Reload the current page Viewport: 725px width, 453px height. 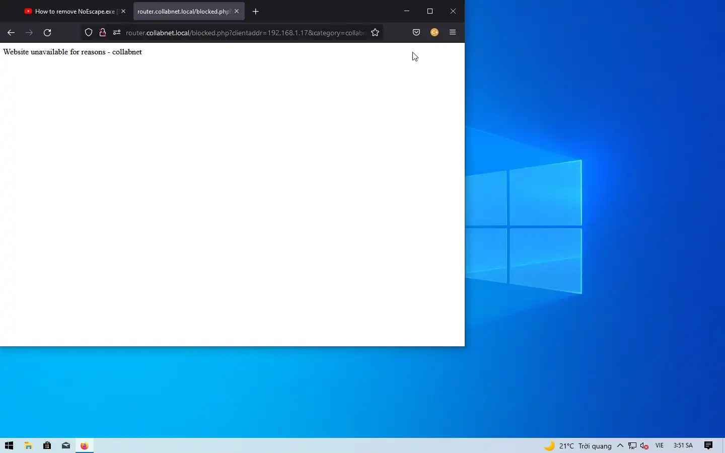(x=47, y=32)
